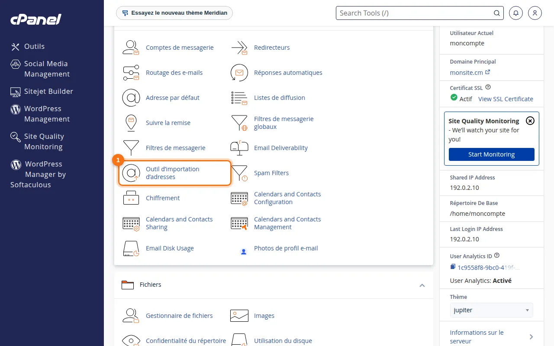Open the Chiffrement icon
Viewport: 554px width, 346px height.
point(131,198)
